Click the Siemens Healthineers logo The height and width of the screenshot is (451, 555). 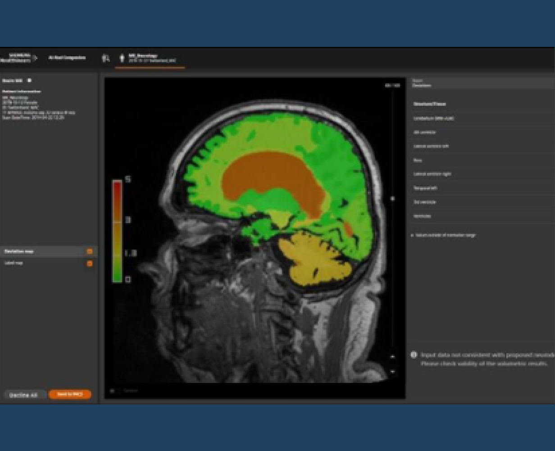click(x=18, y=58)
